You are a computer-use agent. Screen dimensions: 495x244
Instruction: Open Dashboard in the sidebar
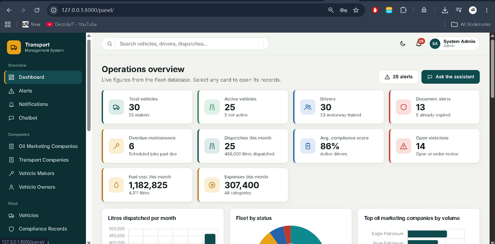[x=43, y=77]
